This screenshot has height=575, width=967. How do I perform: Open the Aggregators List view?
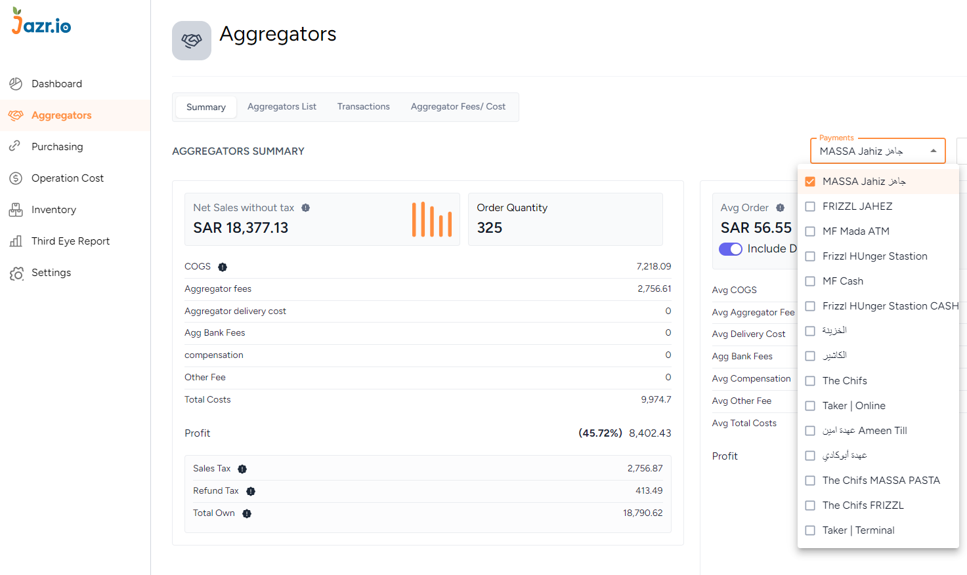[x=282, y=106]
